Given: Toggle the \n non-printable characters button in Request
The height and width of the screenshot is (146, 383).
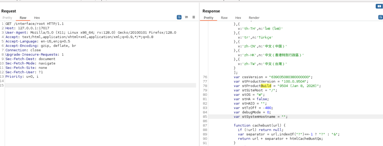Looking at the screenshot, I should 187,17.
